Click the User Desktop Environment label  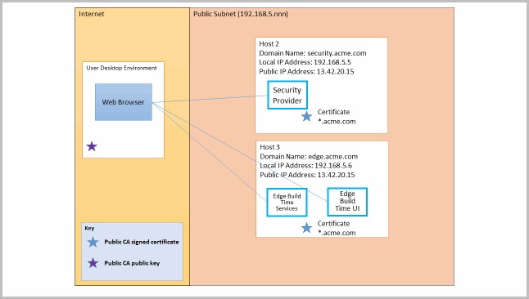pyautogui.click(x=121, y=68)
